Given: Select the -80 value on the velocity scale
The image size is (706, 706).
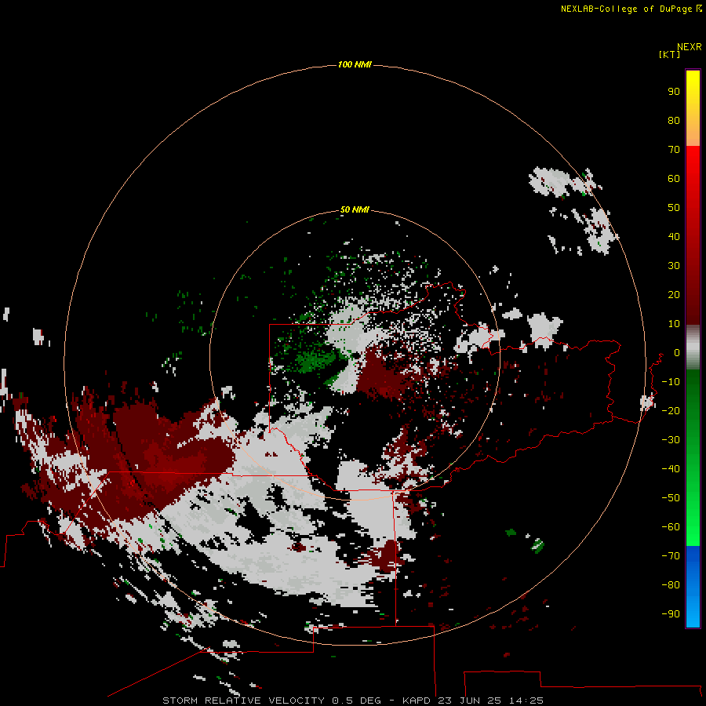Looking at the screenshot, I should (671, 585).
